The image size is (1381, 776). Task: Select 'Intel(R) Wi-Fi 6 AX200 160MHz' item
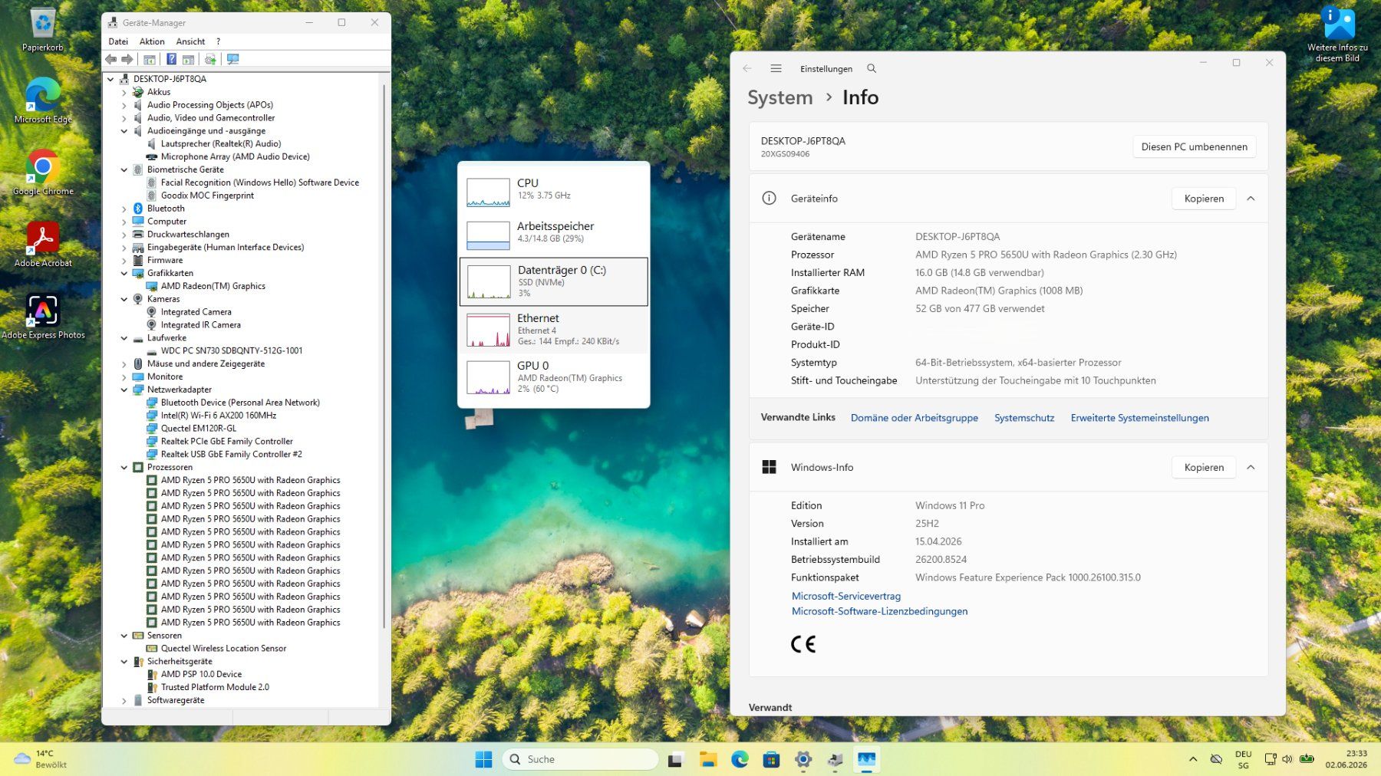[218, 416]
